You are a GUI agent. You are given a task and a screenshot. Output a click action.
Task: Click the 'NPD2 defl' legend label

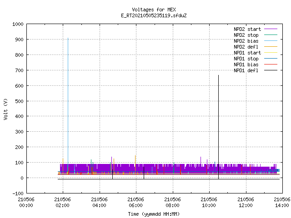coord(246,47)
